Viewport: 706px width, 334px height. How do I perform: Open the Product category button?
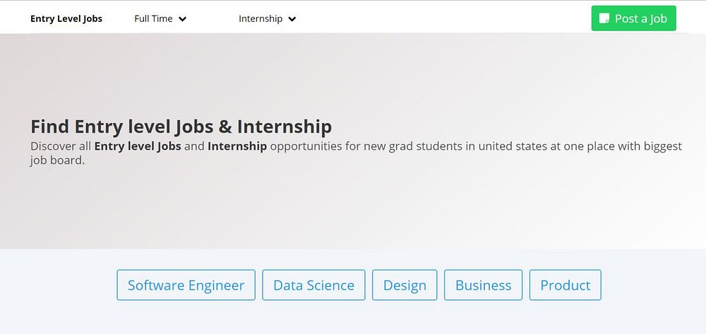pos(565,285)
